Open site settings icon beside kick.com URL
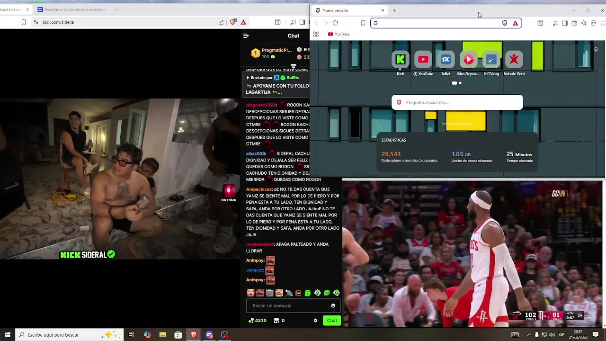606x341 pixels. click(36, 22)
